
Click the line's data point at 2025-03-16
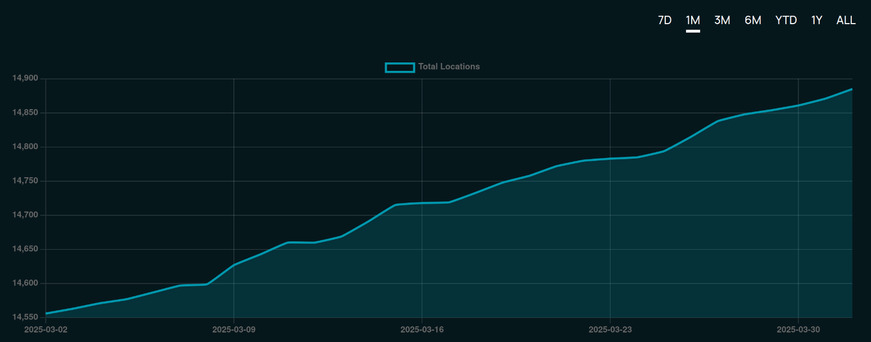point(422,203)
